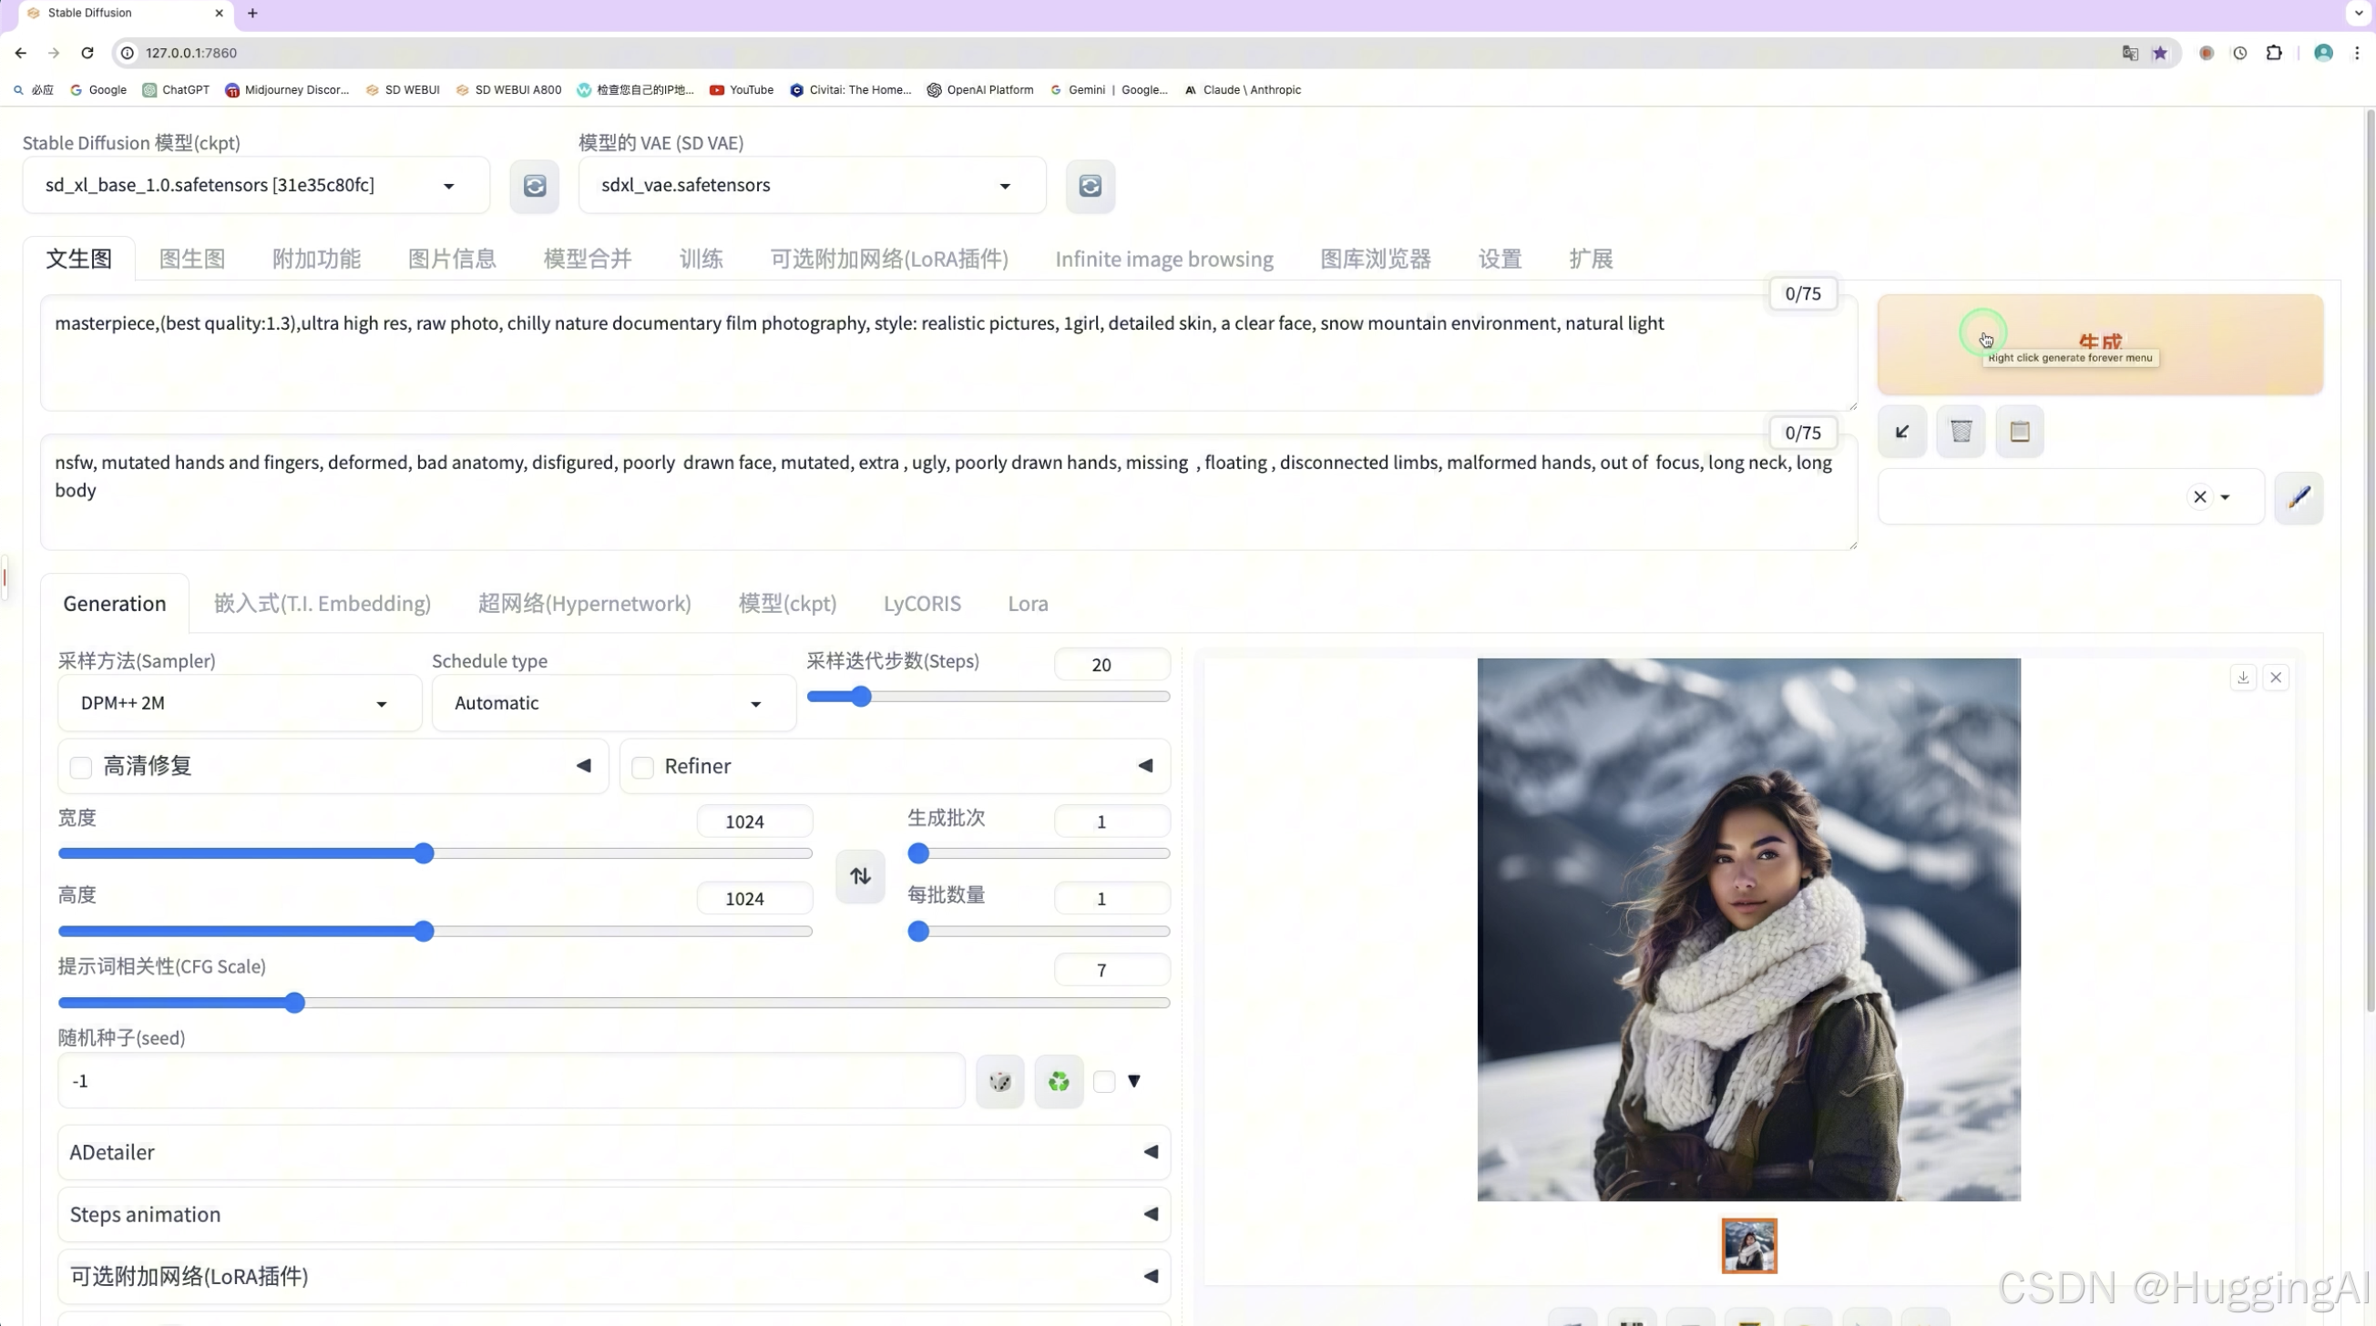Click the recycle icon to reuse seed
The image size is (2376, 1326).
pos(1059,1081)
